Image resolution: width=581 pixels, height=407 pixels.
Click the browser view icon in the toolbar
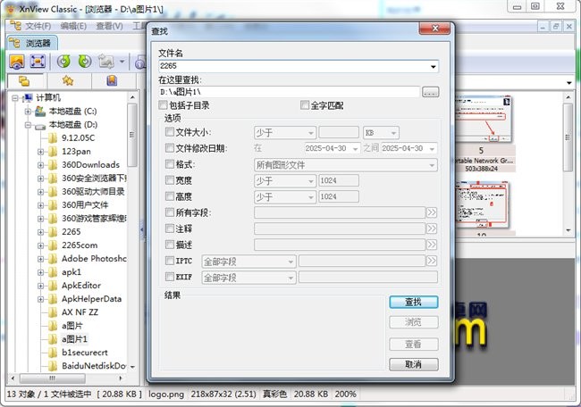pos(16,62)
